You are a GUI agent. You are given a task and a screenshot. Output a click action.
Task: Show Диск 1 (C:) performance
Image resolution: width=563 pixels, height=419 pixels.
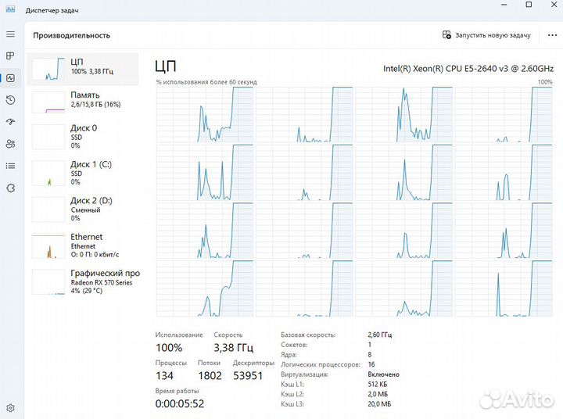[x=83, y=173]
